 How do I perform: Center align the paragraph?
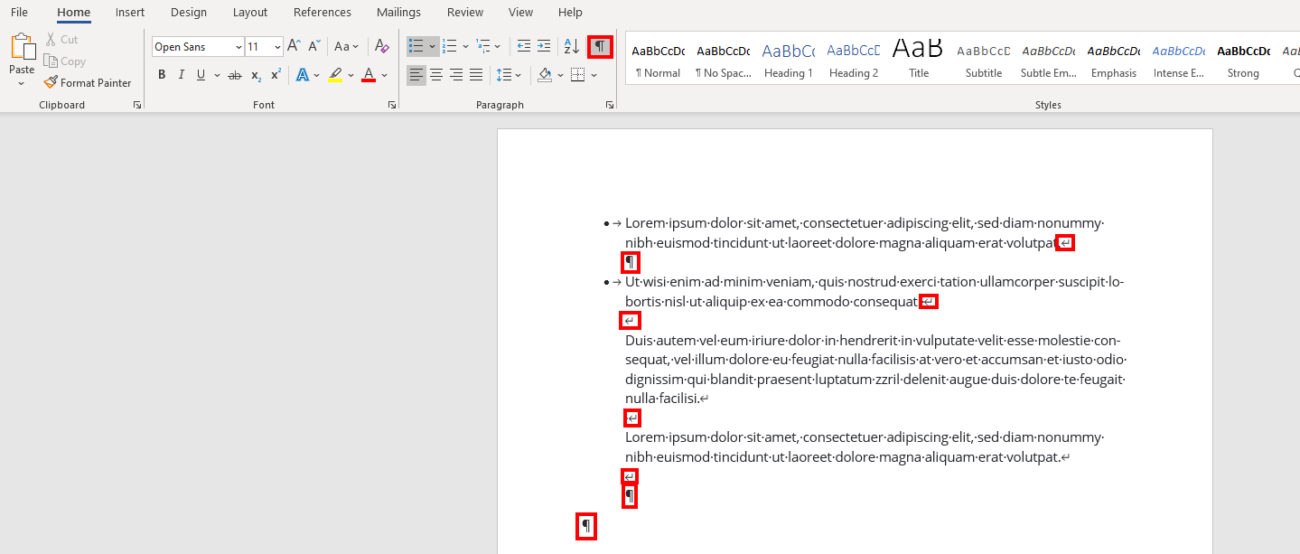click(436, 75)
